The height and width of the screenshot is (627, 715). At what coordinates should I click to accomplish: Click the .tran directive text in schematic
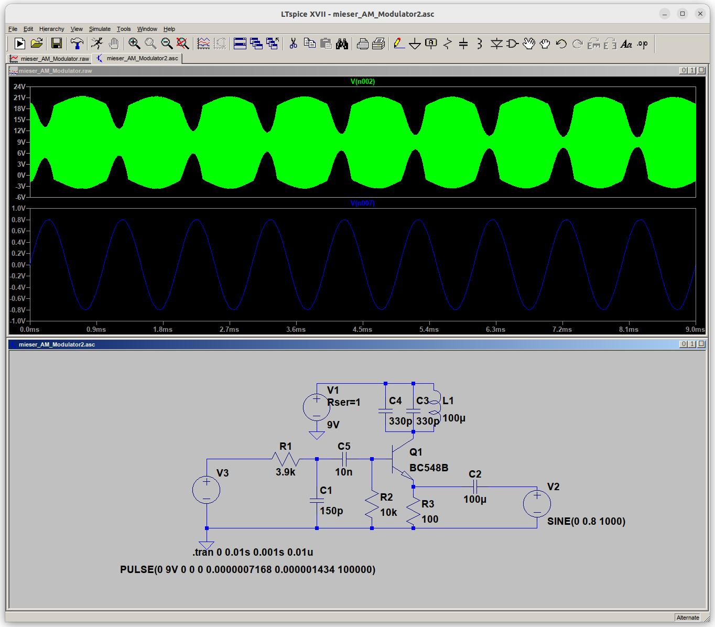[x=253, y=552]
